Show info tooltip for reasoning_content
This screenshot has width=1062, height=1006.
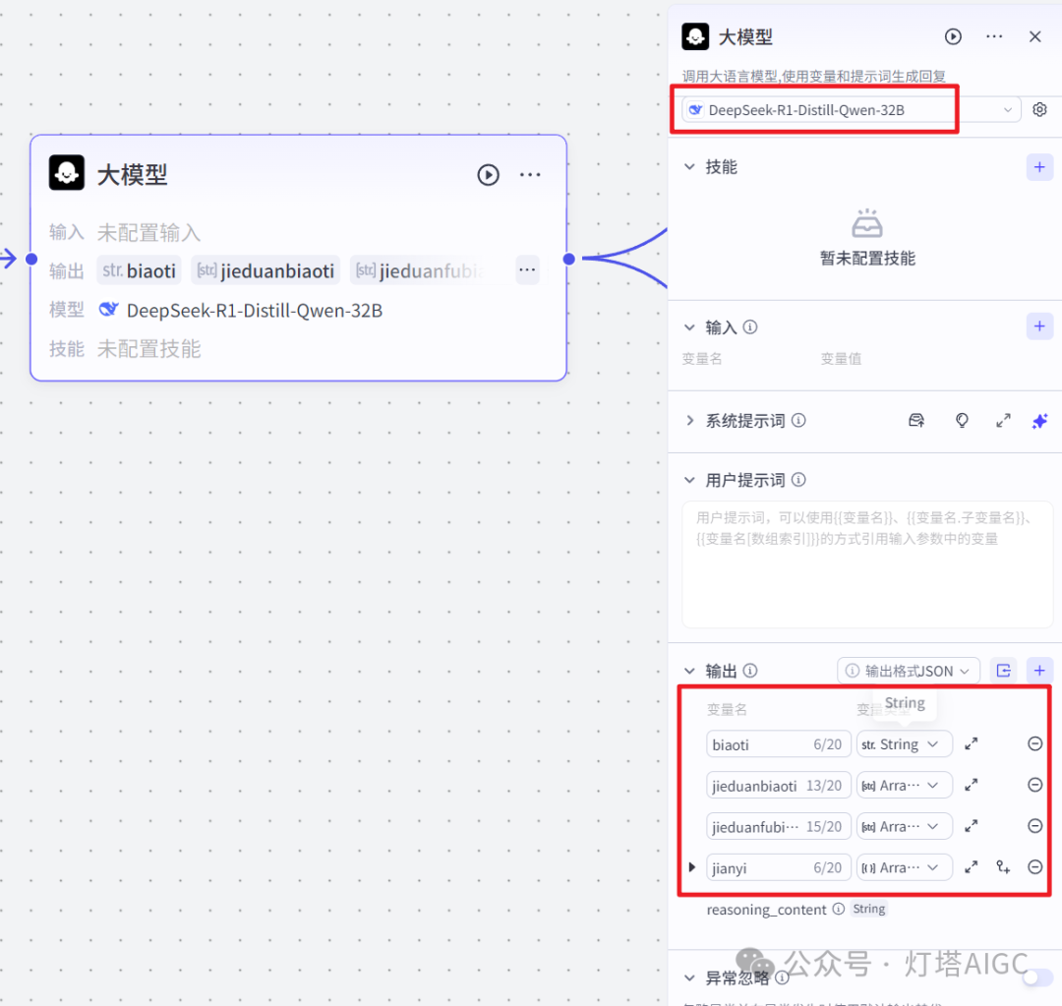tap(839, 909)
